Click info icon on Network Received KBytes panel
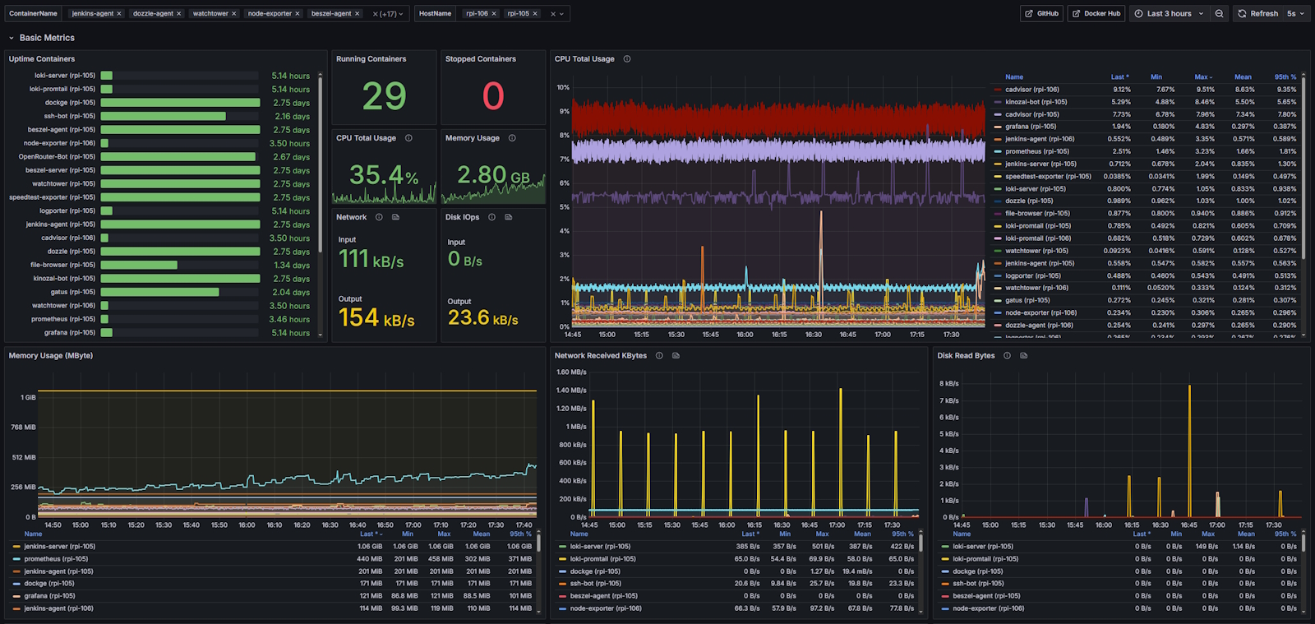The image size is (1315, 624). [x=659, y=356]
